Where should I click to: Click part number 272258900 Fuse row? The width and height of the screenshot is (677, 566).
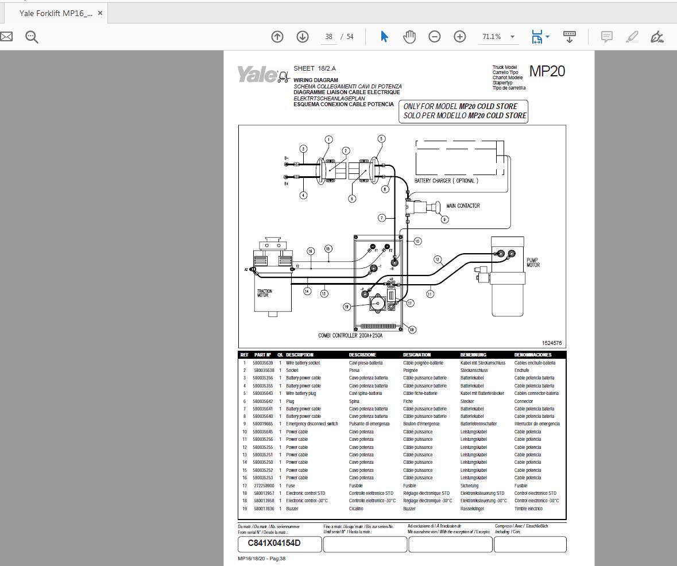264,486
